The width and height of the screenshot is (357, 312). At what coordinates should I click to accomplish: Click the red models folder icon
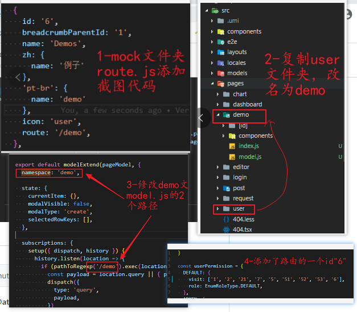[220, 73]
